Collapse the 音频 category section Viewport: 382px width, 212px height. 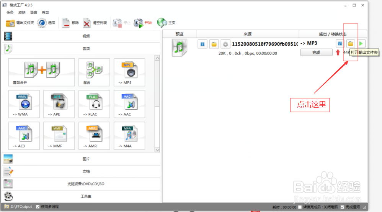tap(81, 49)
